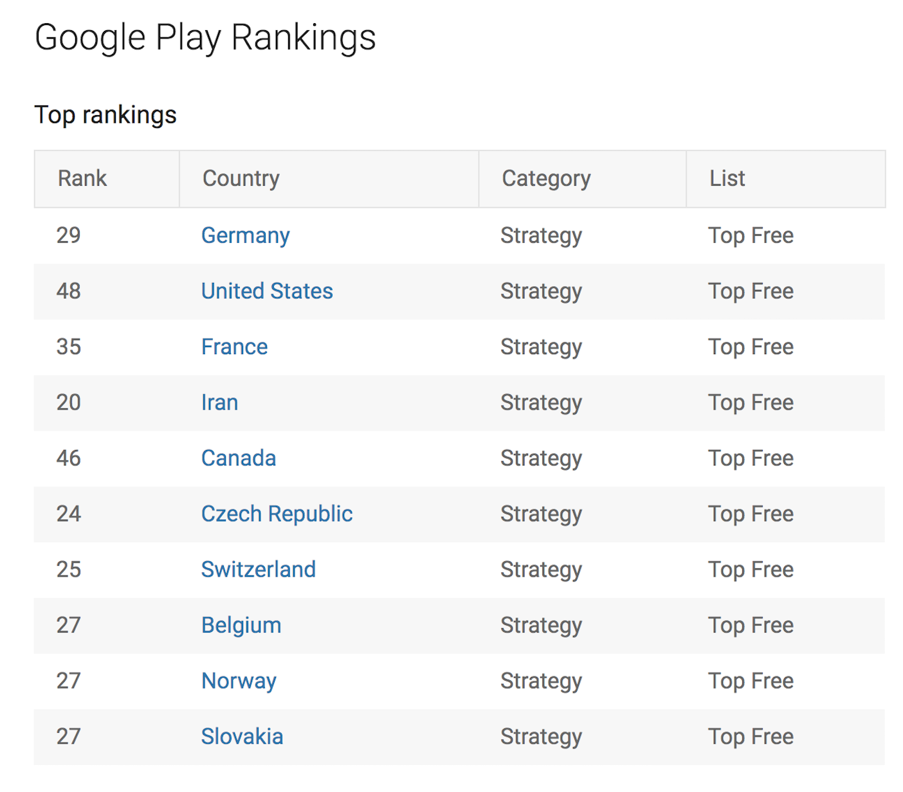Open the Germany country link
This screenshot has width=903, height=792.
245,236
